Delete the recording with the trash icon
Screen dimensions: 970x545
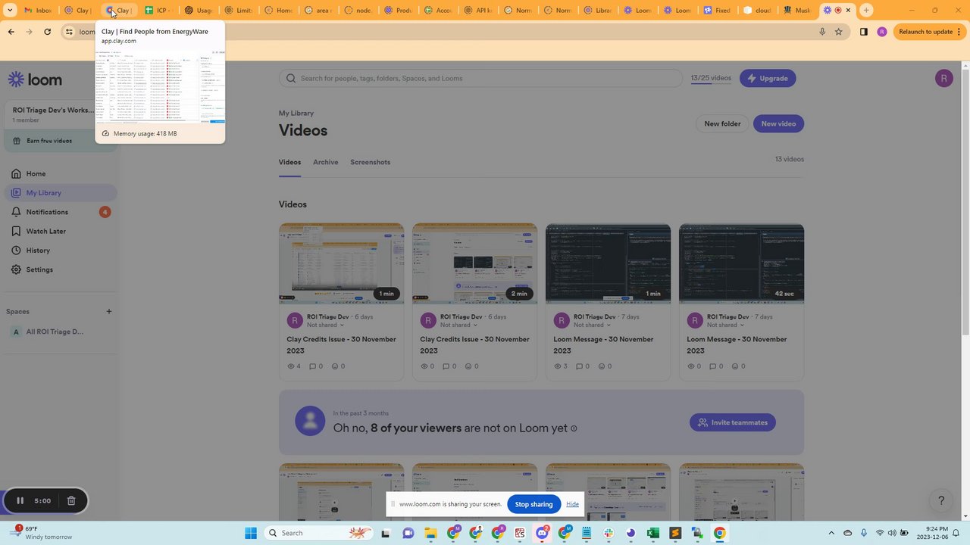tap(71, 500)
